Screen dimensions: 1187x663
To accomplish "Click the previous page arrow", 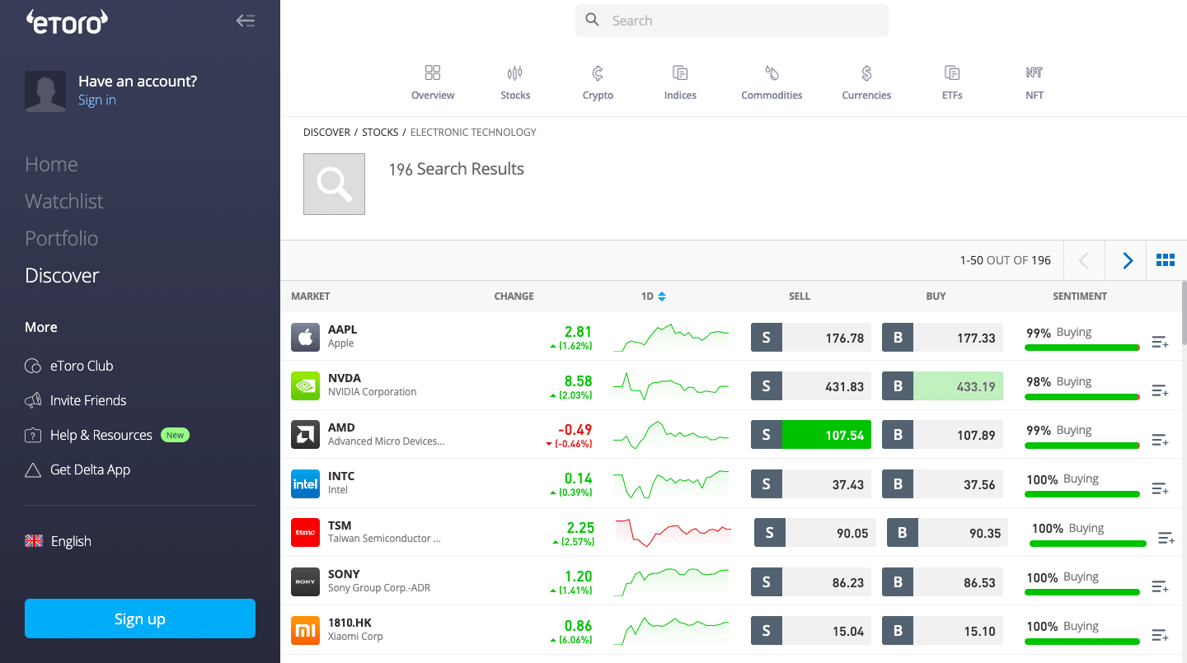I will [x=1084, y=260].
